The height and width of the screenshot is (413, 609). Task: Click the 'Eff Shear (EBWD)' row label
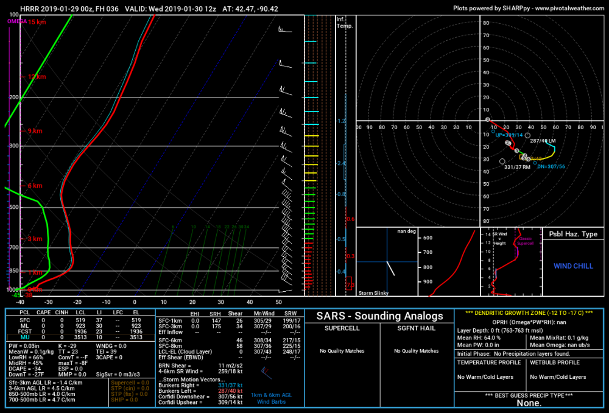181,358
